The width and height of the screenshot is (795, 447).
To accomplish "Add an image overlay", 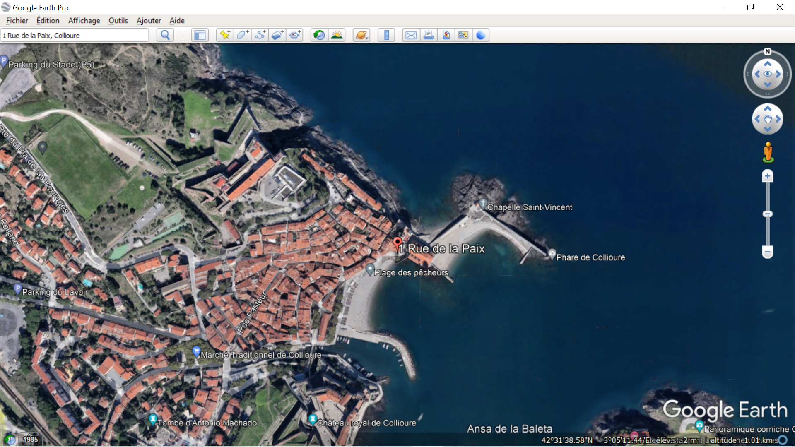I will pos(278,35).
